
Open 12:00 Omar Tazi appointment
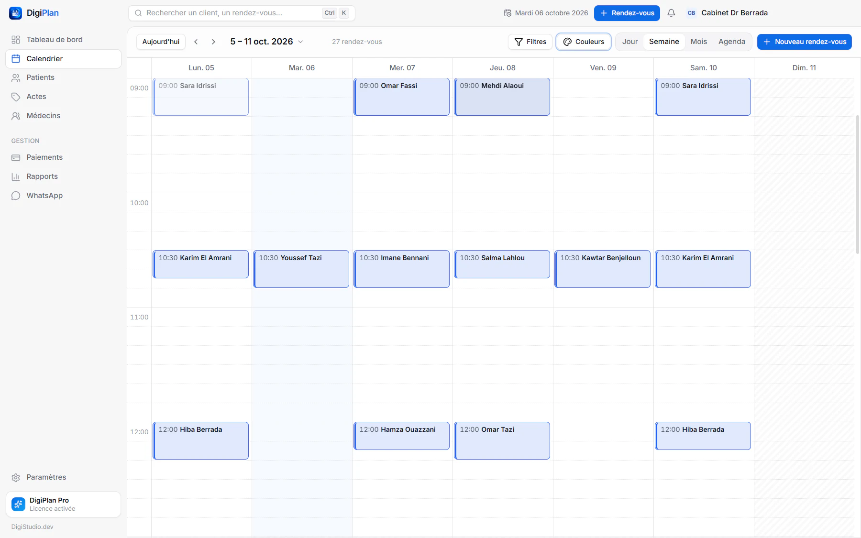tap(502, 440)
